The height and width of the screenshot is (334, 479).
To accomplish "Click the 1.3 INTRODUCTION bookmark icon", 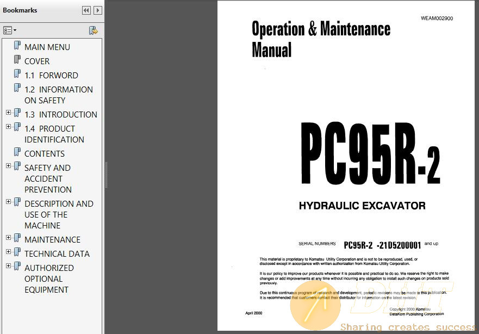I will click(17, 113).
